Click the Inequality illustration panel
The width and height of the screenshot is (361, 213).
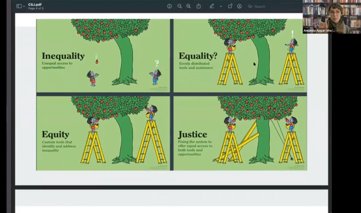[x=103, y=55]
